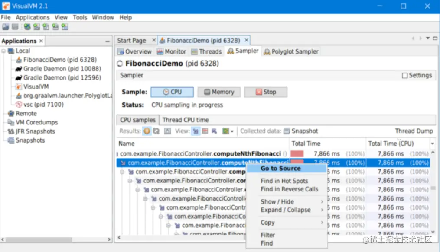
Task: Click the Add JMX Connection toolbar icon
Action: [36, 27]
